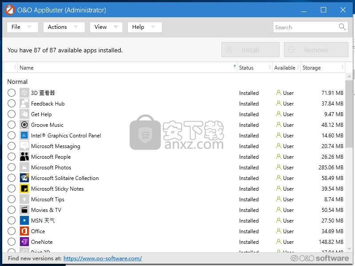
Task: Select the Movies & TV radio button
Action: point(12,210)
